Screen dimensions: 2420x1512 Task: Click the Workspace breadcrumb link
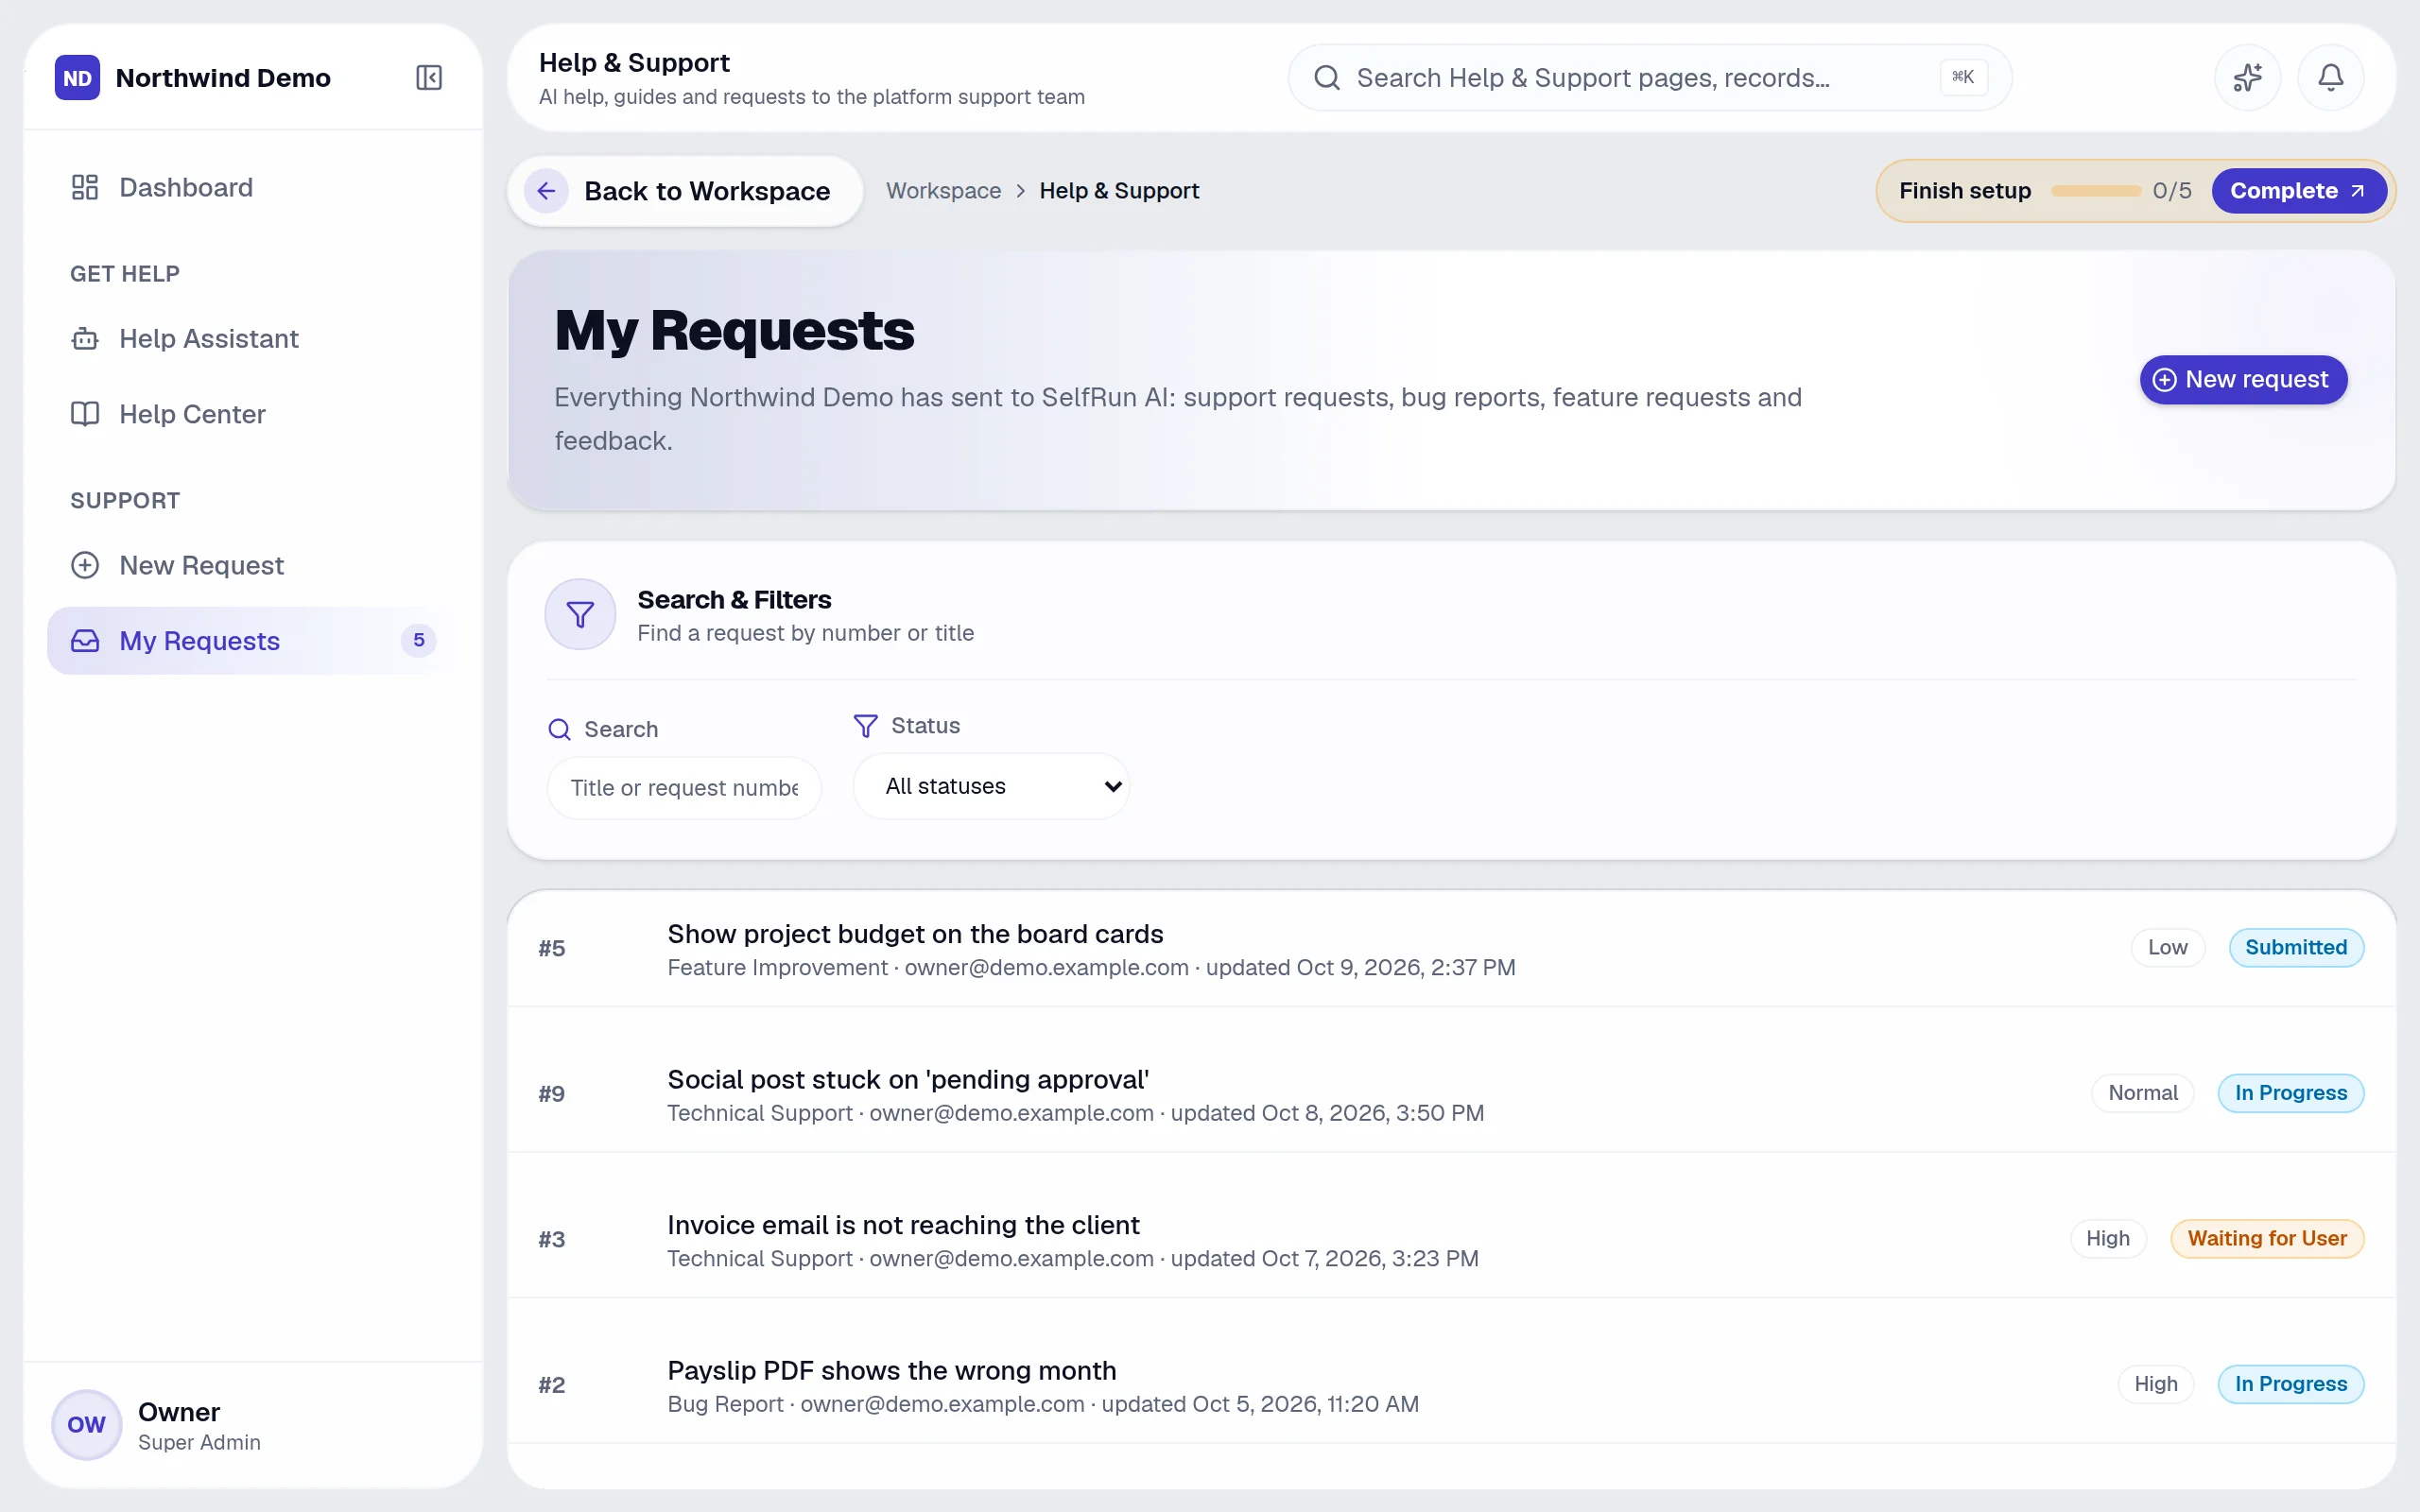tap(943, 191)
